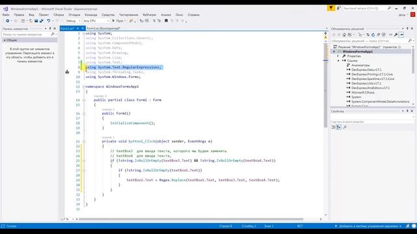Screen dimensions: 417x234
Task: Open the Edit (Правка) menu
Action: (x=19, y=15)
